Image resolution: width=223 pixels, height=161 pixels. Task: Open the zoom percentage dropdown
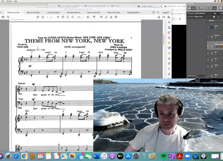(x=80, y=17)
